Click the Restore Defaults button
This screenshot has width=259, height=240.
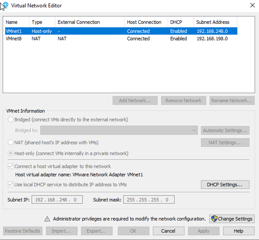click(23, 231)
